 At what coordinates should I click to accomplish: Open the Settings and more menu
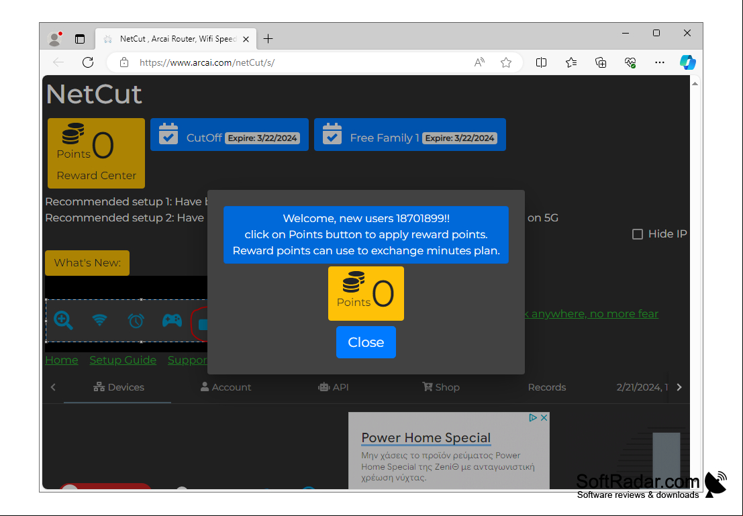[x=660, y=62]
